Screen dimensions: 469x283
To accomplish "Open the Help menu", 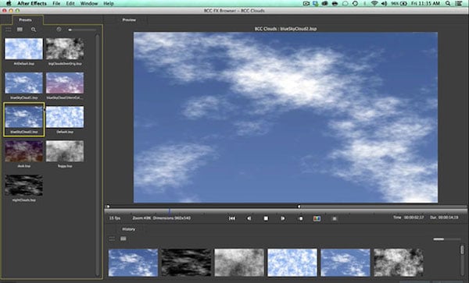I will 109,4.
